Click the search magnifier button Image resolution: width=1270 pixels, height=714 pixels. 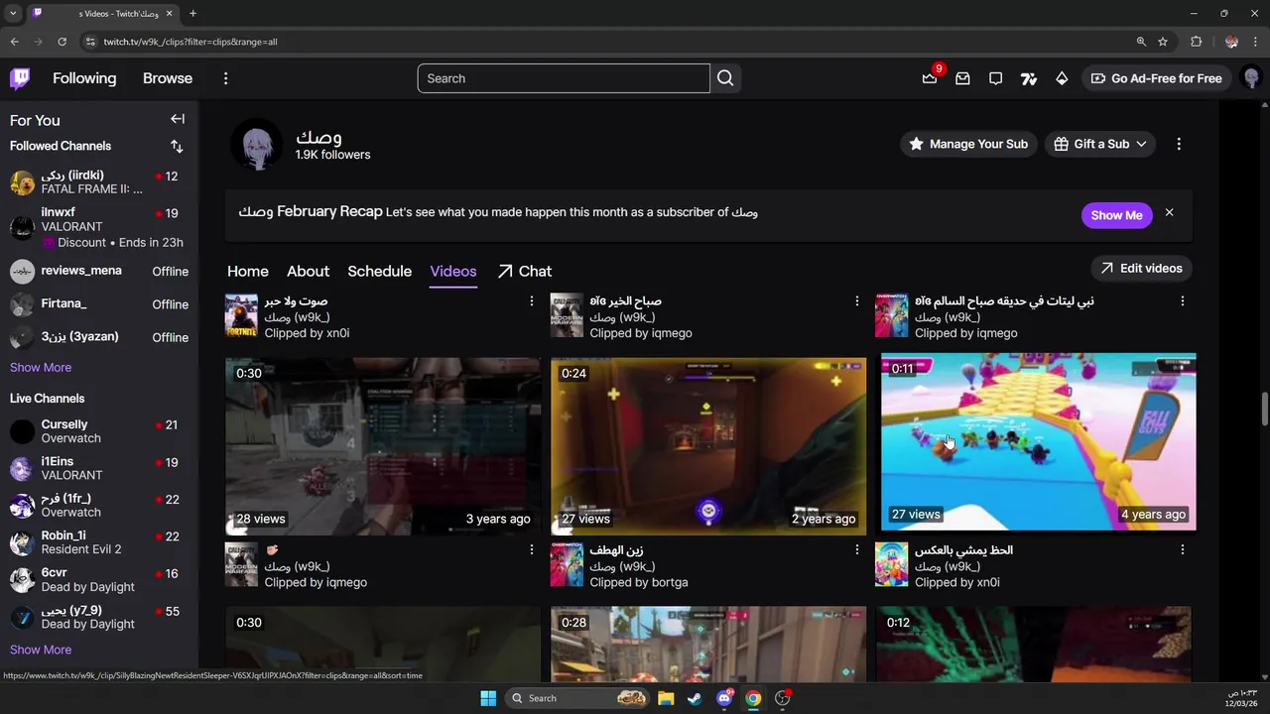click(x=725, y=78)
